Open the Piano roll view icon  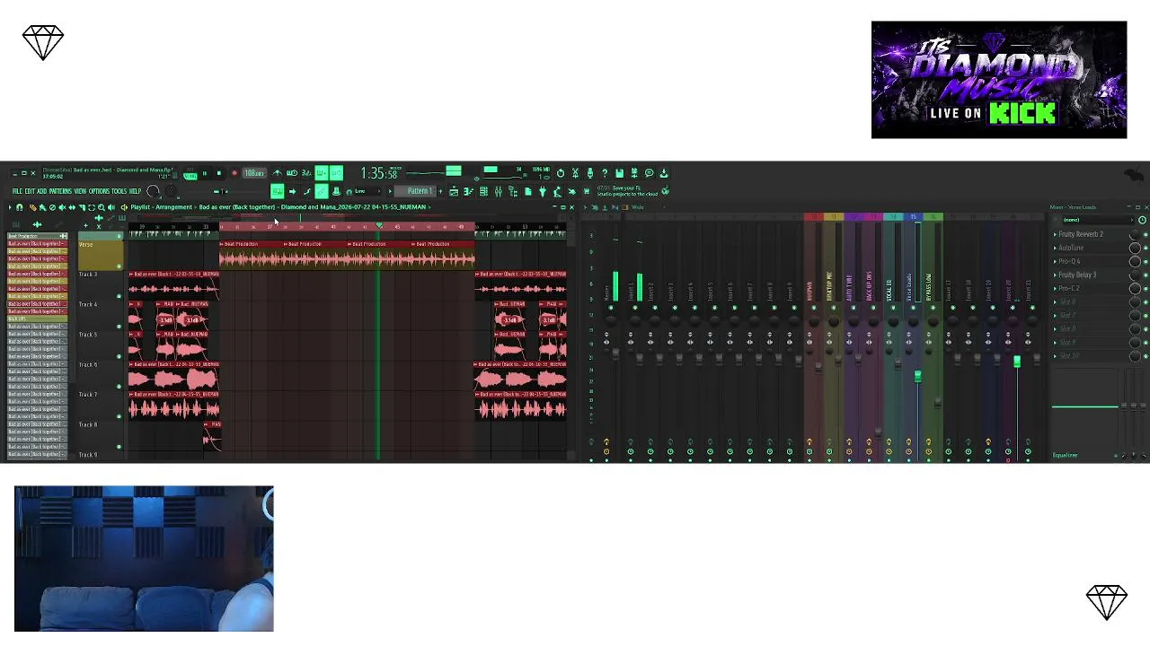(468, 191)
